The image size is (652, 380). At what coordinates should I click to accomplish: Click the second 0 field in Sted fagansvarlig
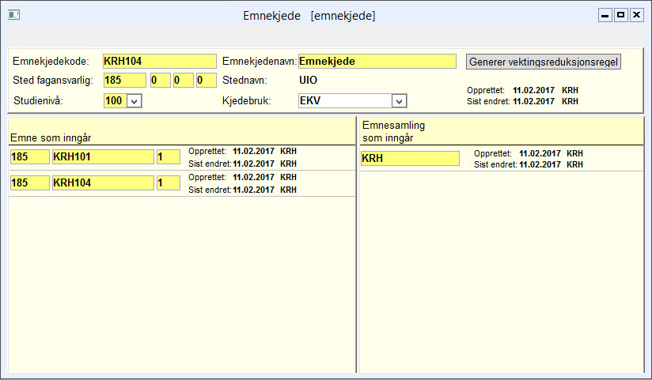(x=184, y=80)
